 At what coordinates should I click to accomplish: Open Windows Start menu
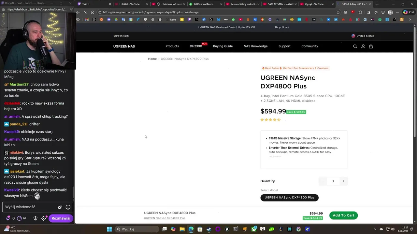pyautogui.click(x=109, y=229)
